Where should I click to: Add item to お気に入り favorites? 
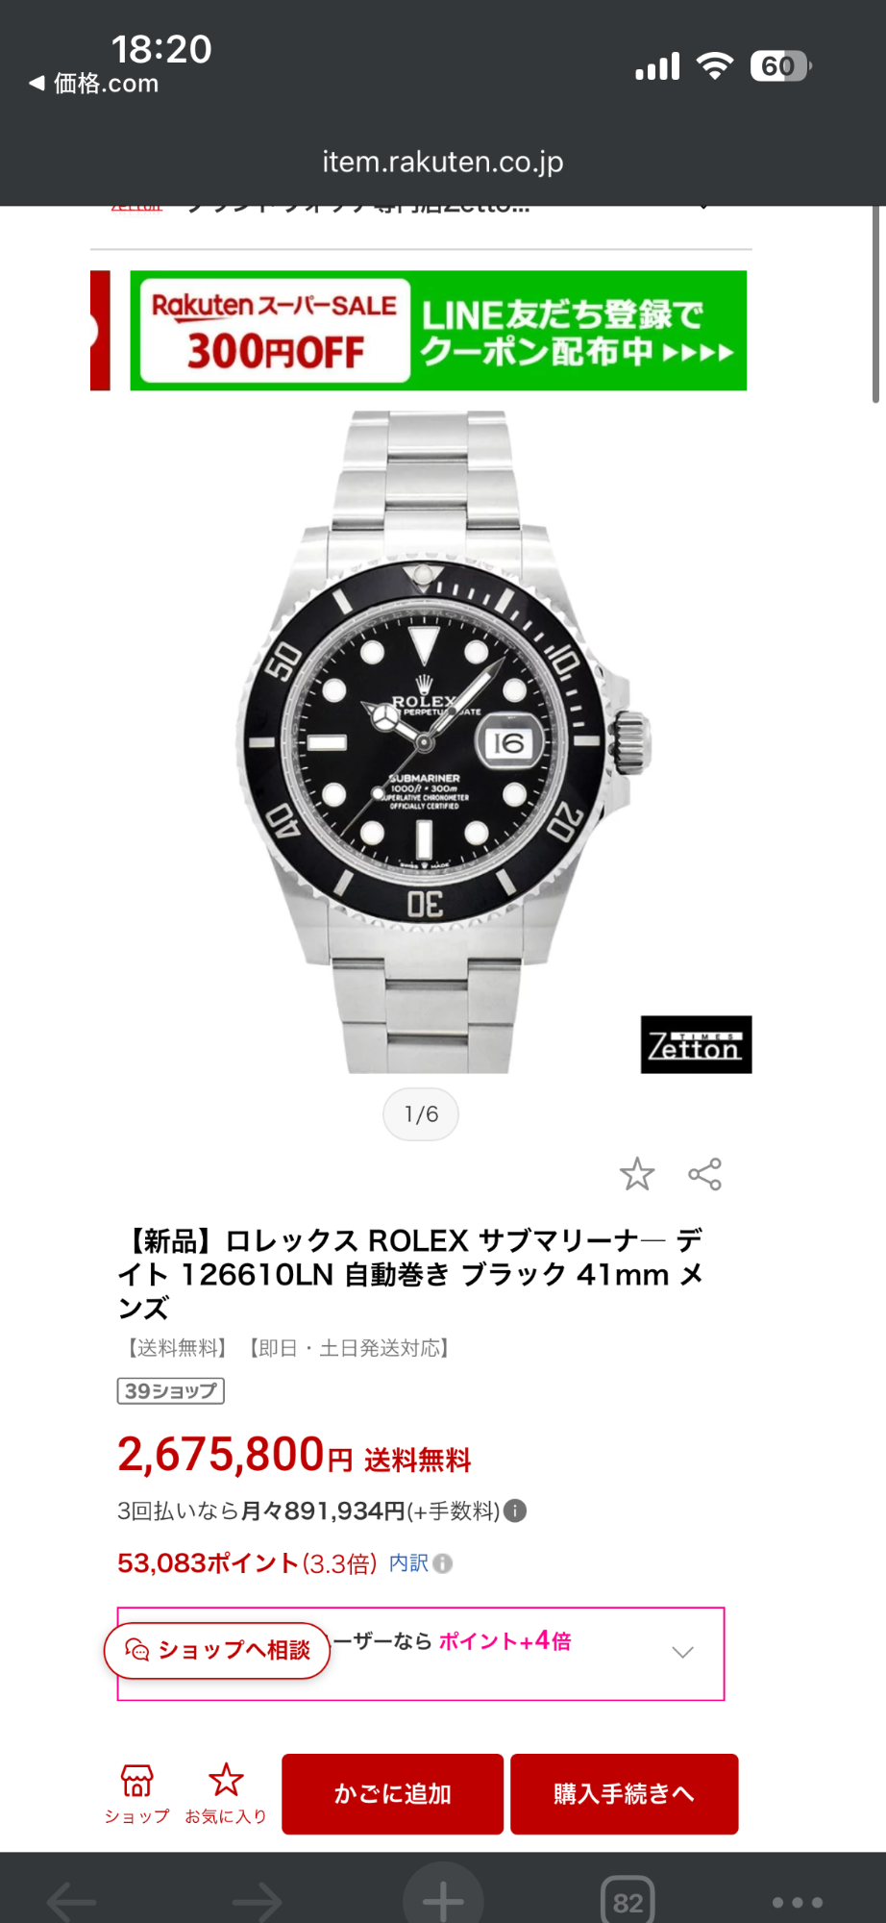226,1793
